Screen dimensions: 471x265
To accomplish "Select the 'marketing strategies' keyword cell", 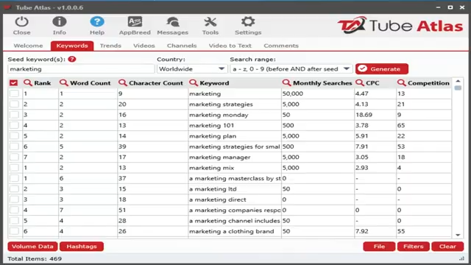I will point(235,104).
